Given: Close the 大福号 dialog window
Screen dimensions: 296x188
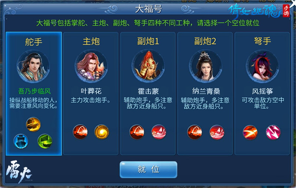Looking at the screenshot, I should (293, 3).
